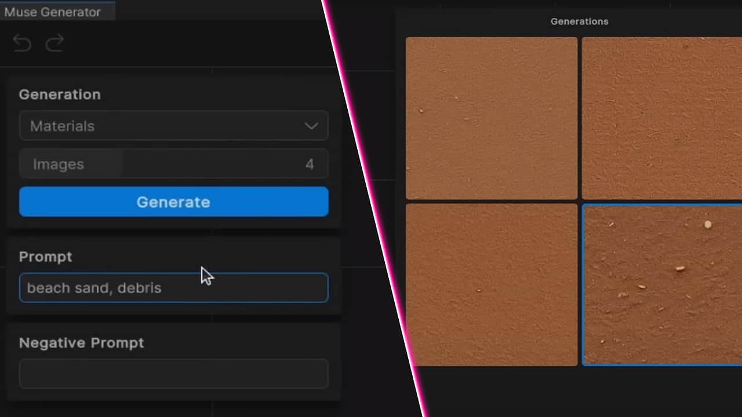This screenshot has width=742, height=417.
Task: Place cursor in the empty Negative Prompt field
Action: (174, 374)
